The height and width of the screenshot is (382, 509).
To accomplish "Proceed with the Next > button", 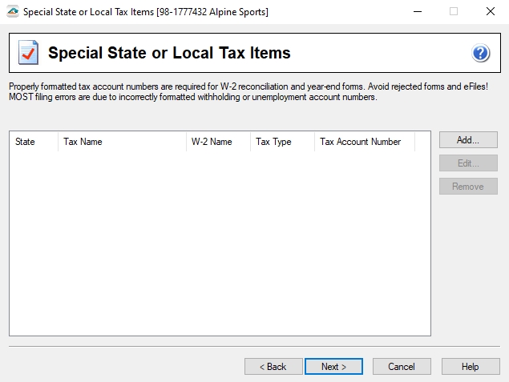I will coord(333,367).
